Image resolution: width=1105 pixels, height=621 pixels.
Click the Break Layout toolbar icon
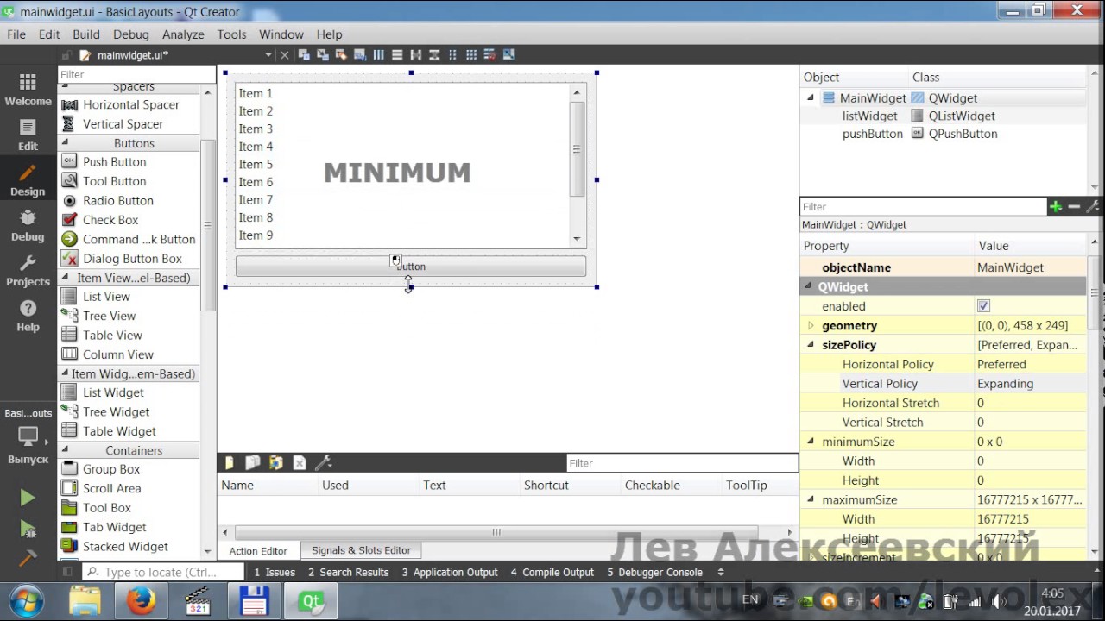coord(490,55)
